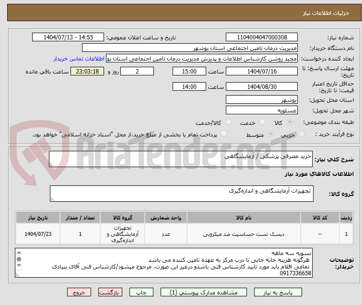Click item name دیسک تست حساسیت ضد میکروبی
This screenshot has width=362, height=305.
click(x=244, y=234)
